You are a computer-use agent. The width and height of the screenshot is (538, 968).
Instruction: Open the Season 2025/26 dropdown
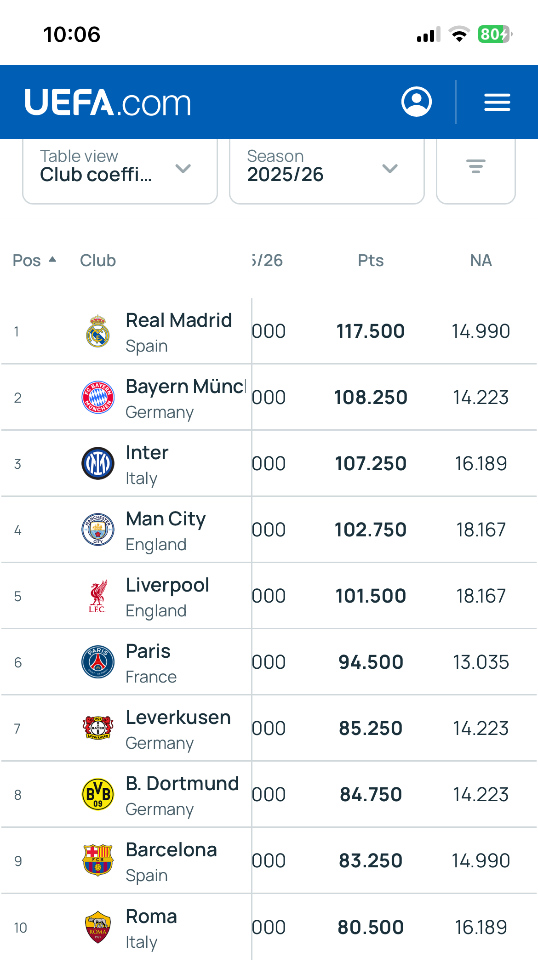point(327,168)
